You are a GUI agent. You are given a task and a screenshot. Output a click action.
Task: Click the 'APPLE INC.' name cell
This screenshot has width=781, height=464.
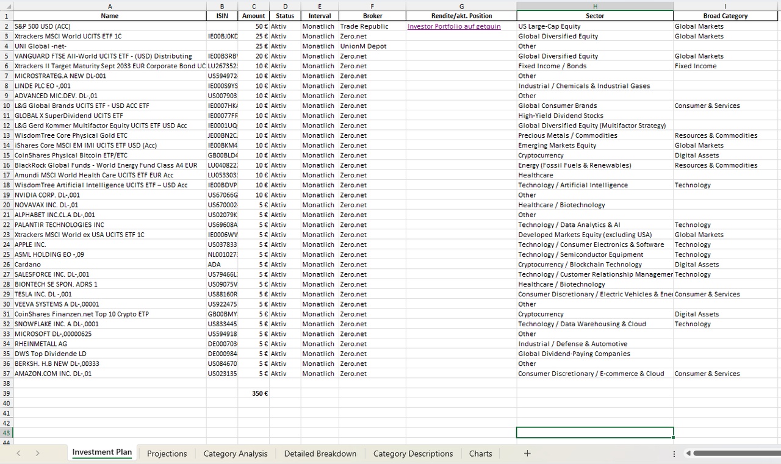(110, 244)
